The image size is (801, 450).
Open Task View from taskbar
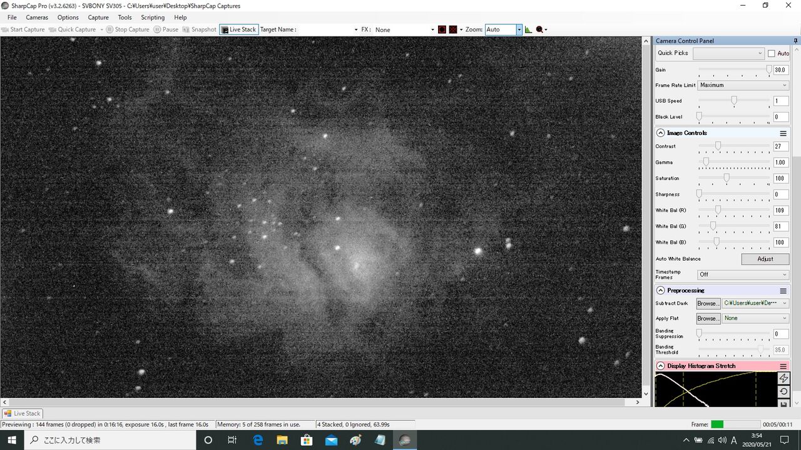point(232,440)
